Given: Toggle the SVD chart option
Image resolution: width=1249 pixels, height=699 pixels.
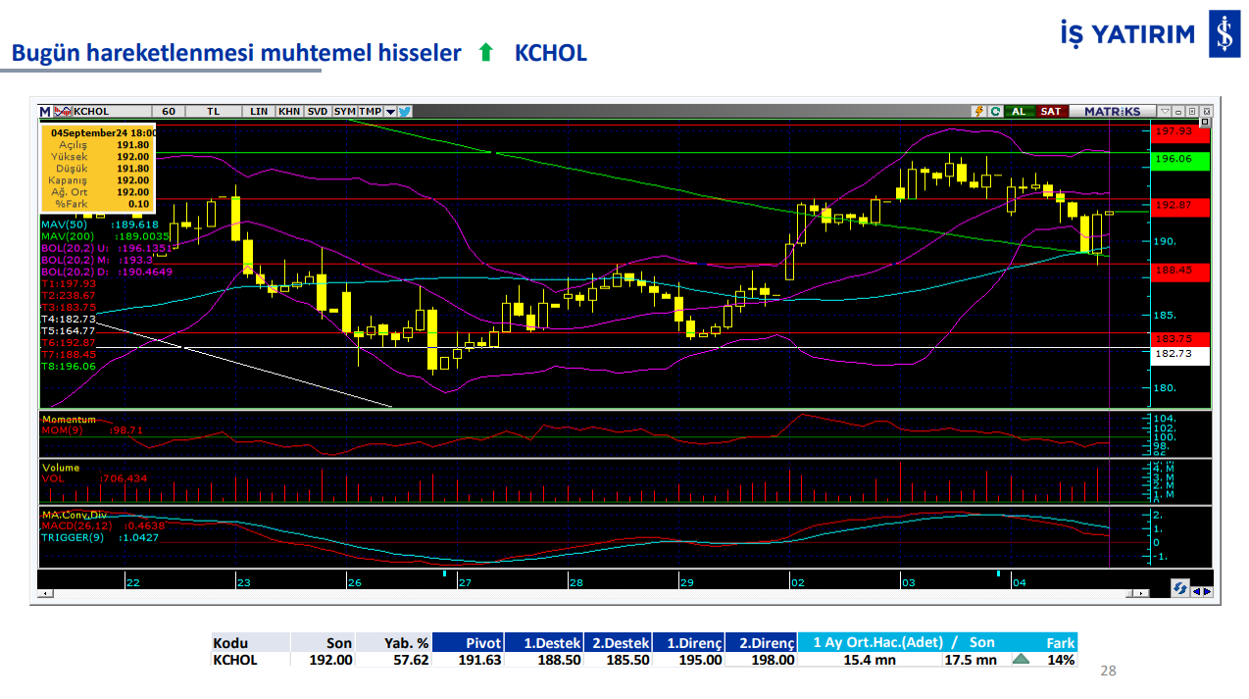Looking at the screenshot, I should 318,112.
